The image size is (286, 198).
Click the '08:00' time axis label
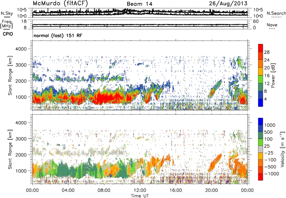(104, 190)
